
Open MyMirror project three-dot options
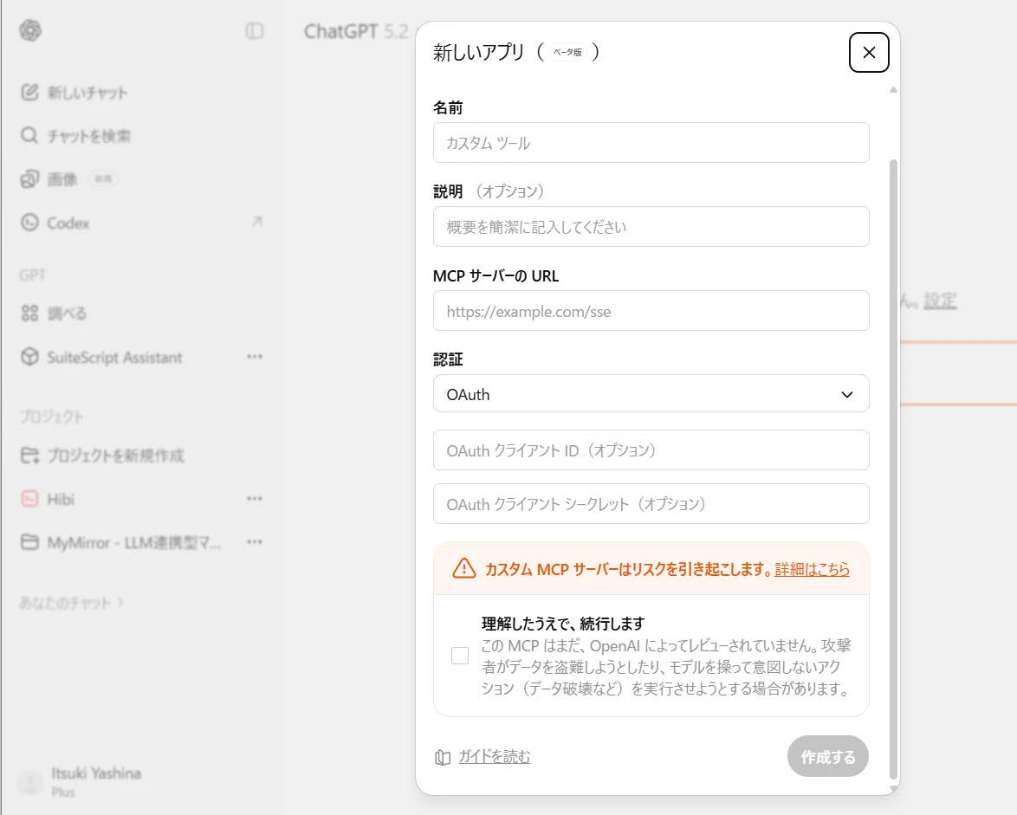pos(255,542)
